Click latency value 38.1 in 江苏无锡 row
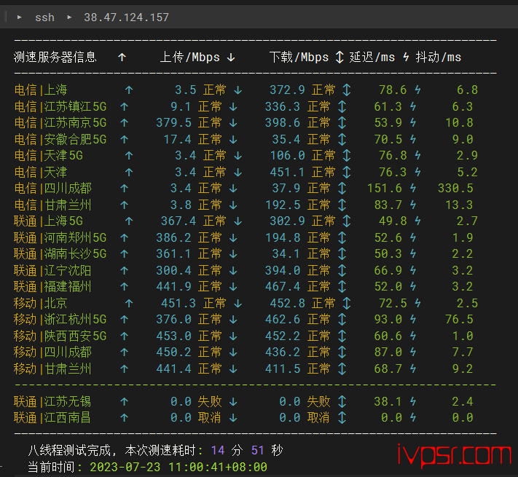 click(x=388, y=402)
